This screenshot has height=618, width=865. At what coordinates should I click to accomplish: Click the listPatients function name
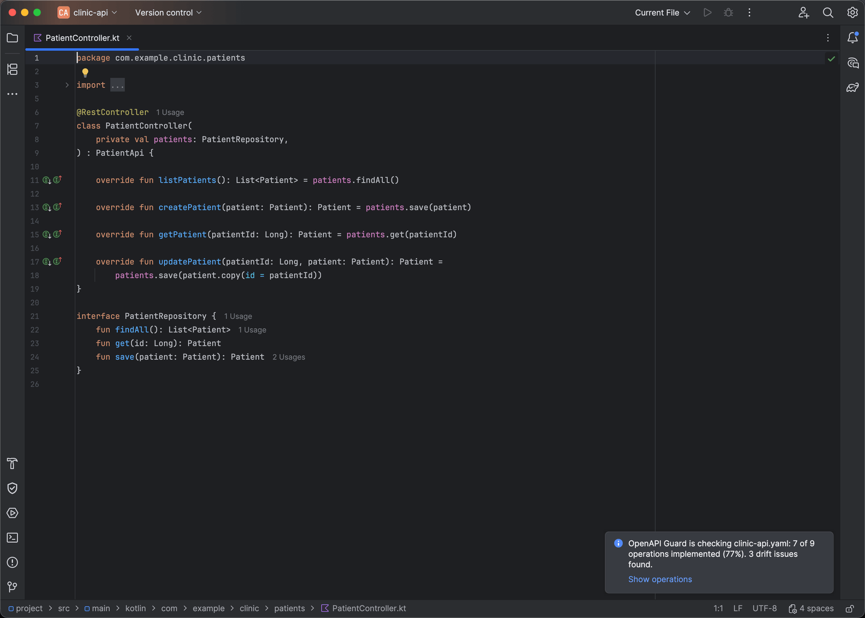[x=187, y=180]
